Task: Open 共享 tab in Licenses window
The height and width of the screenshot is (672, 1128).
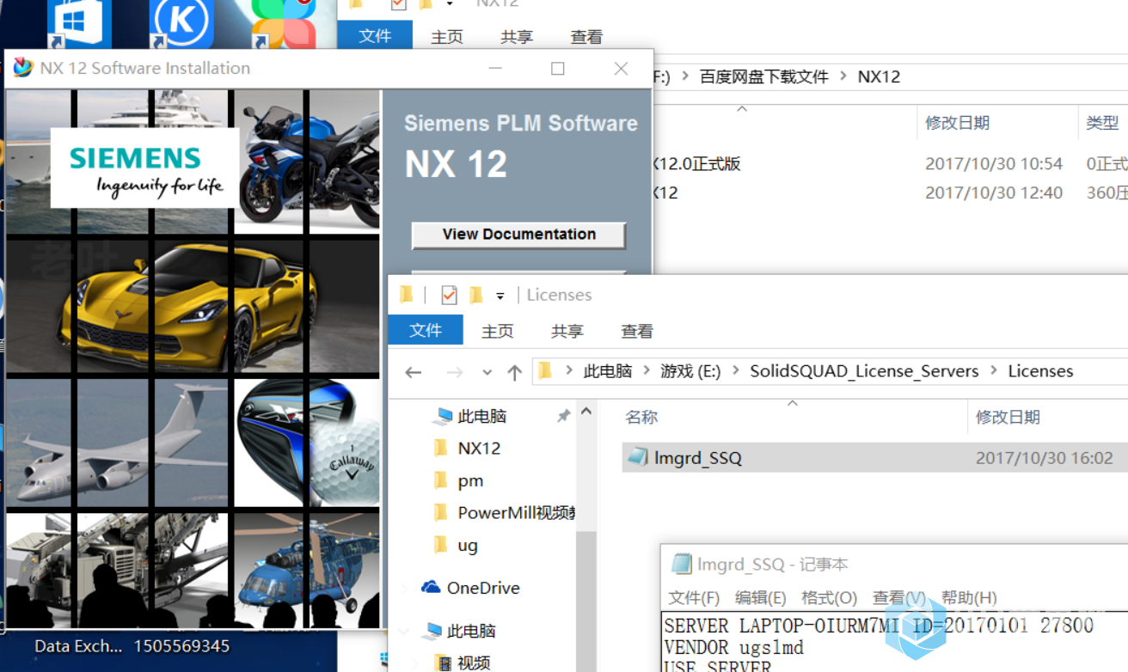Action: click(567, 331)
